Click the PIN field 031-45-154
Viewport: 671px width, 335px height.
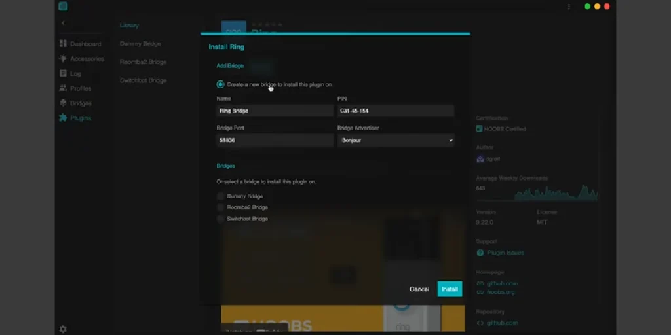(x=395, y=111)
